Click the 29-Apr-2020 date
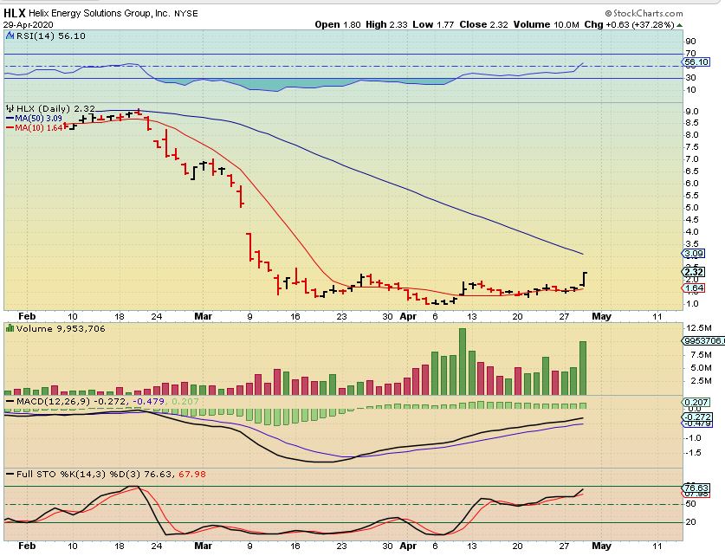Viewport: 725px width, 556px height. pyautogui.click(x=29, y=25)
